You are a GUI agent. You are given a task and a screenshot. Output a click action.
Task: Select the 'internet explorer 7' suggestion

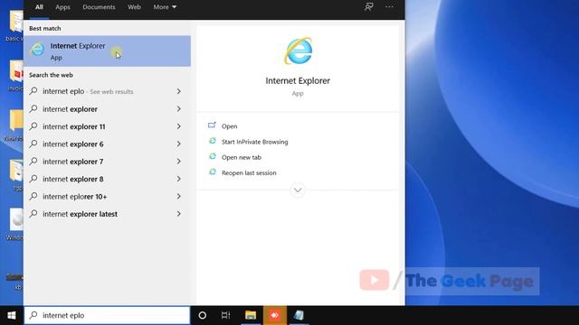pos(107,162)
